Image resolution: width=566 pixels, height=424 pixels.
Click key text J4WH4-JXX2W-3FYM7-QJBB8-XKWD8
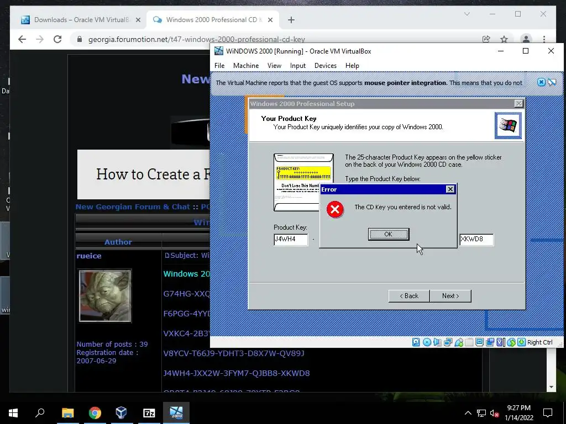pos(237,373)
